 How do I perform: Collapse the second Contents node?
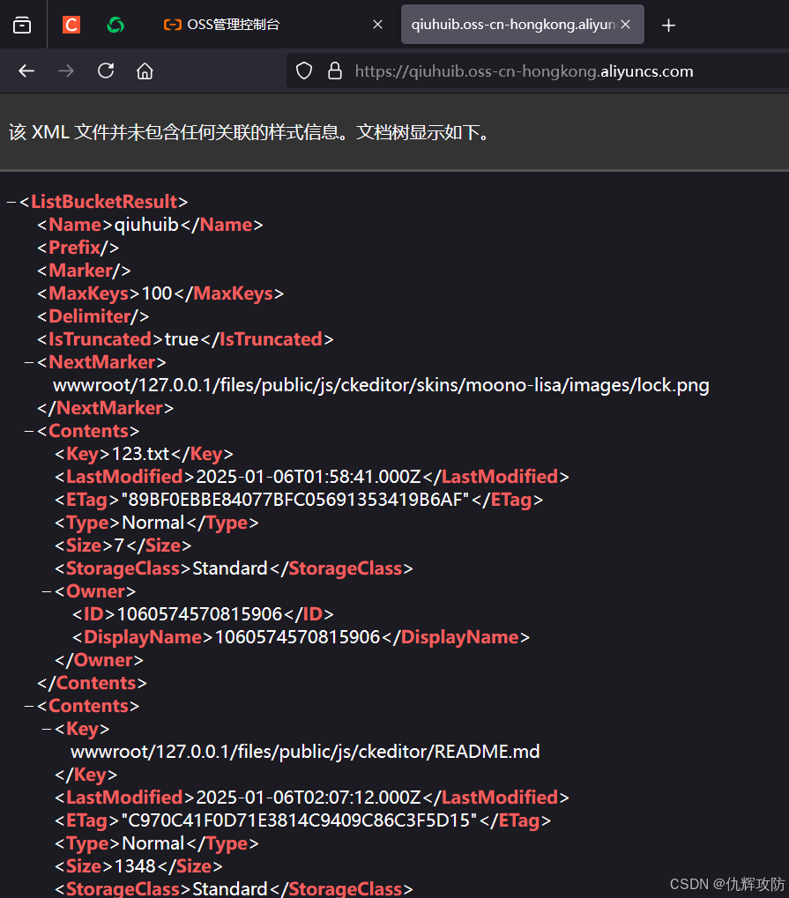pos(28,706)
